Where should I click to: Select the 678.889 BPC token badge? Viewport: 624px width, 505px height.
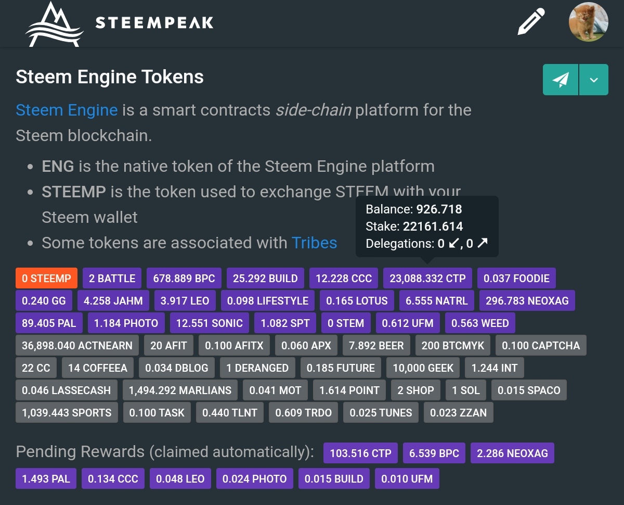(x=184, y=279)
